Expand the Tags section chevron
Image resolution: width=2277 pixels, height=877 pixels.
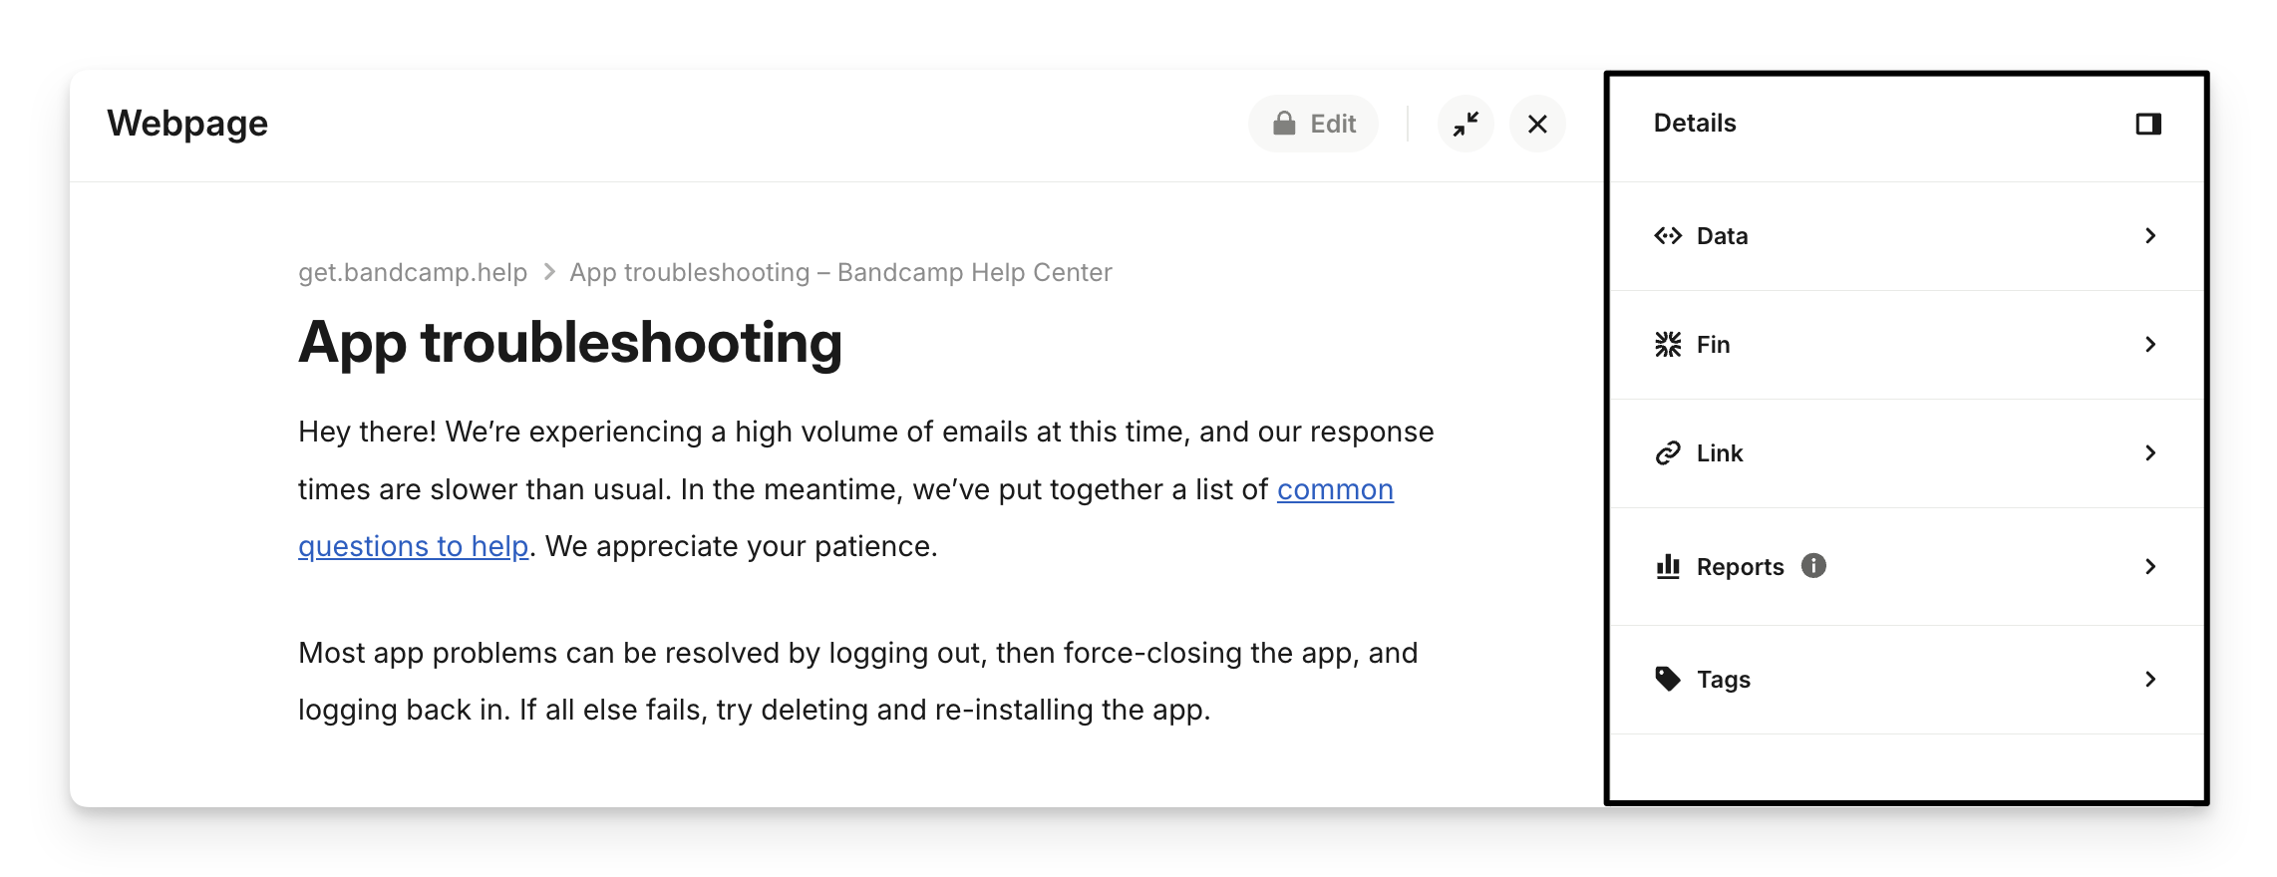tap(2150, 680)
